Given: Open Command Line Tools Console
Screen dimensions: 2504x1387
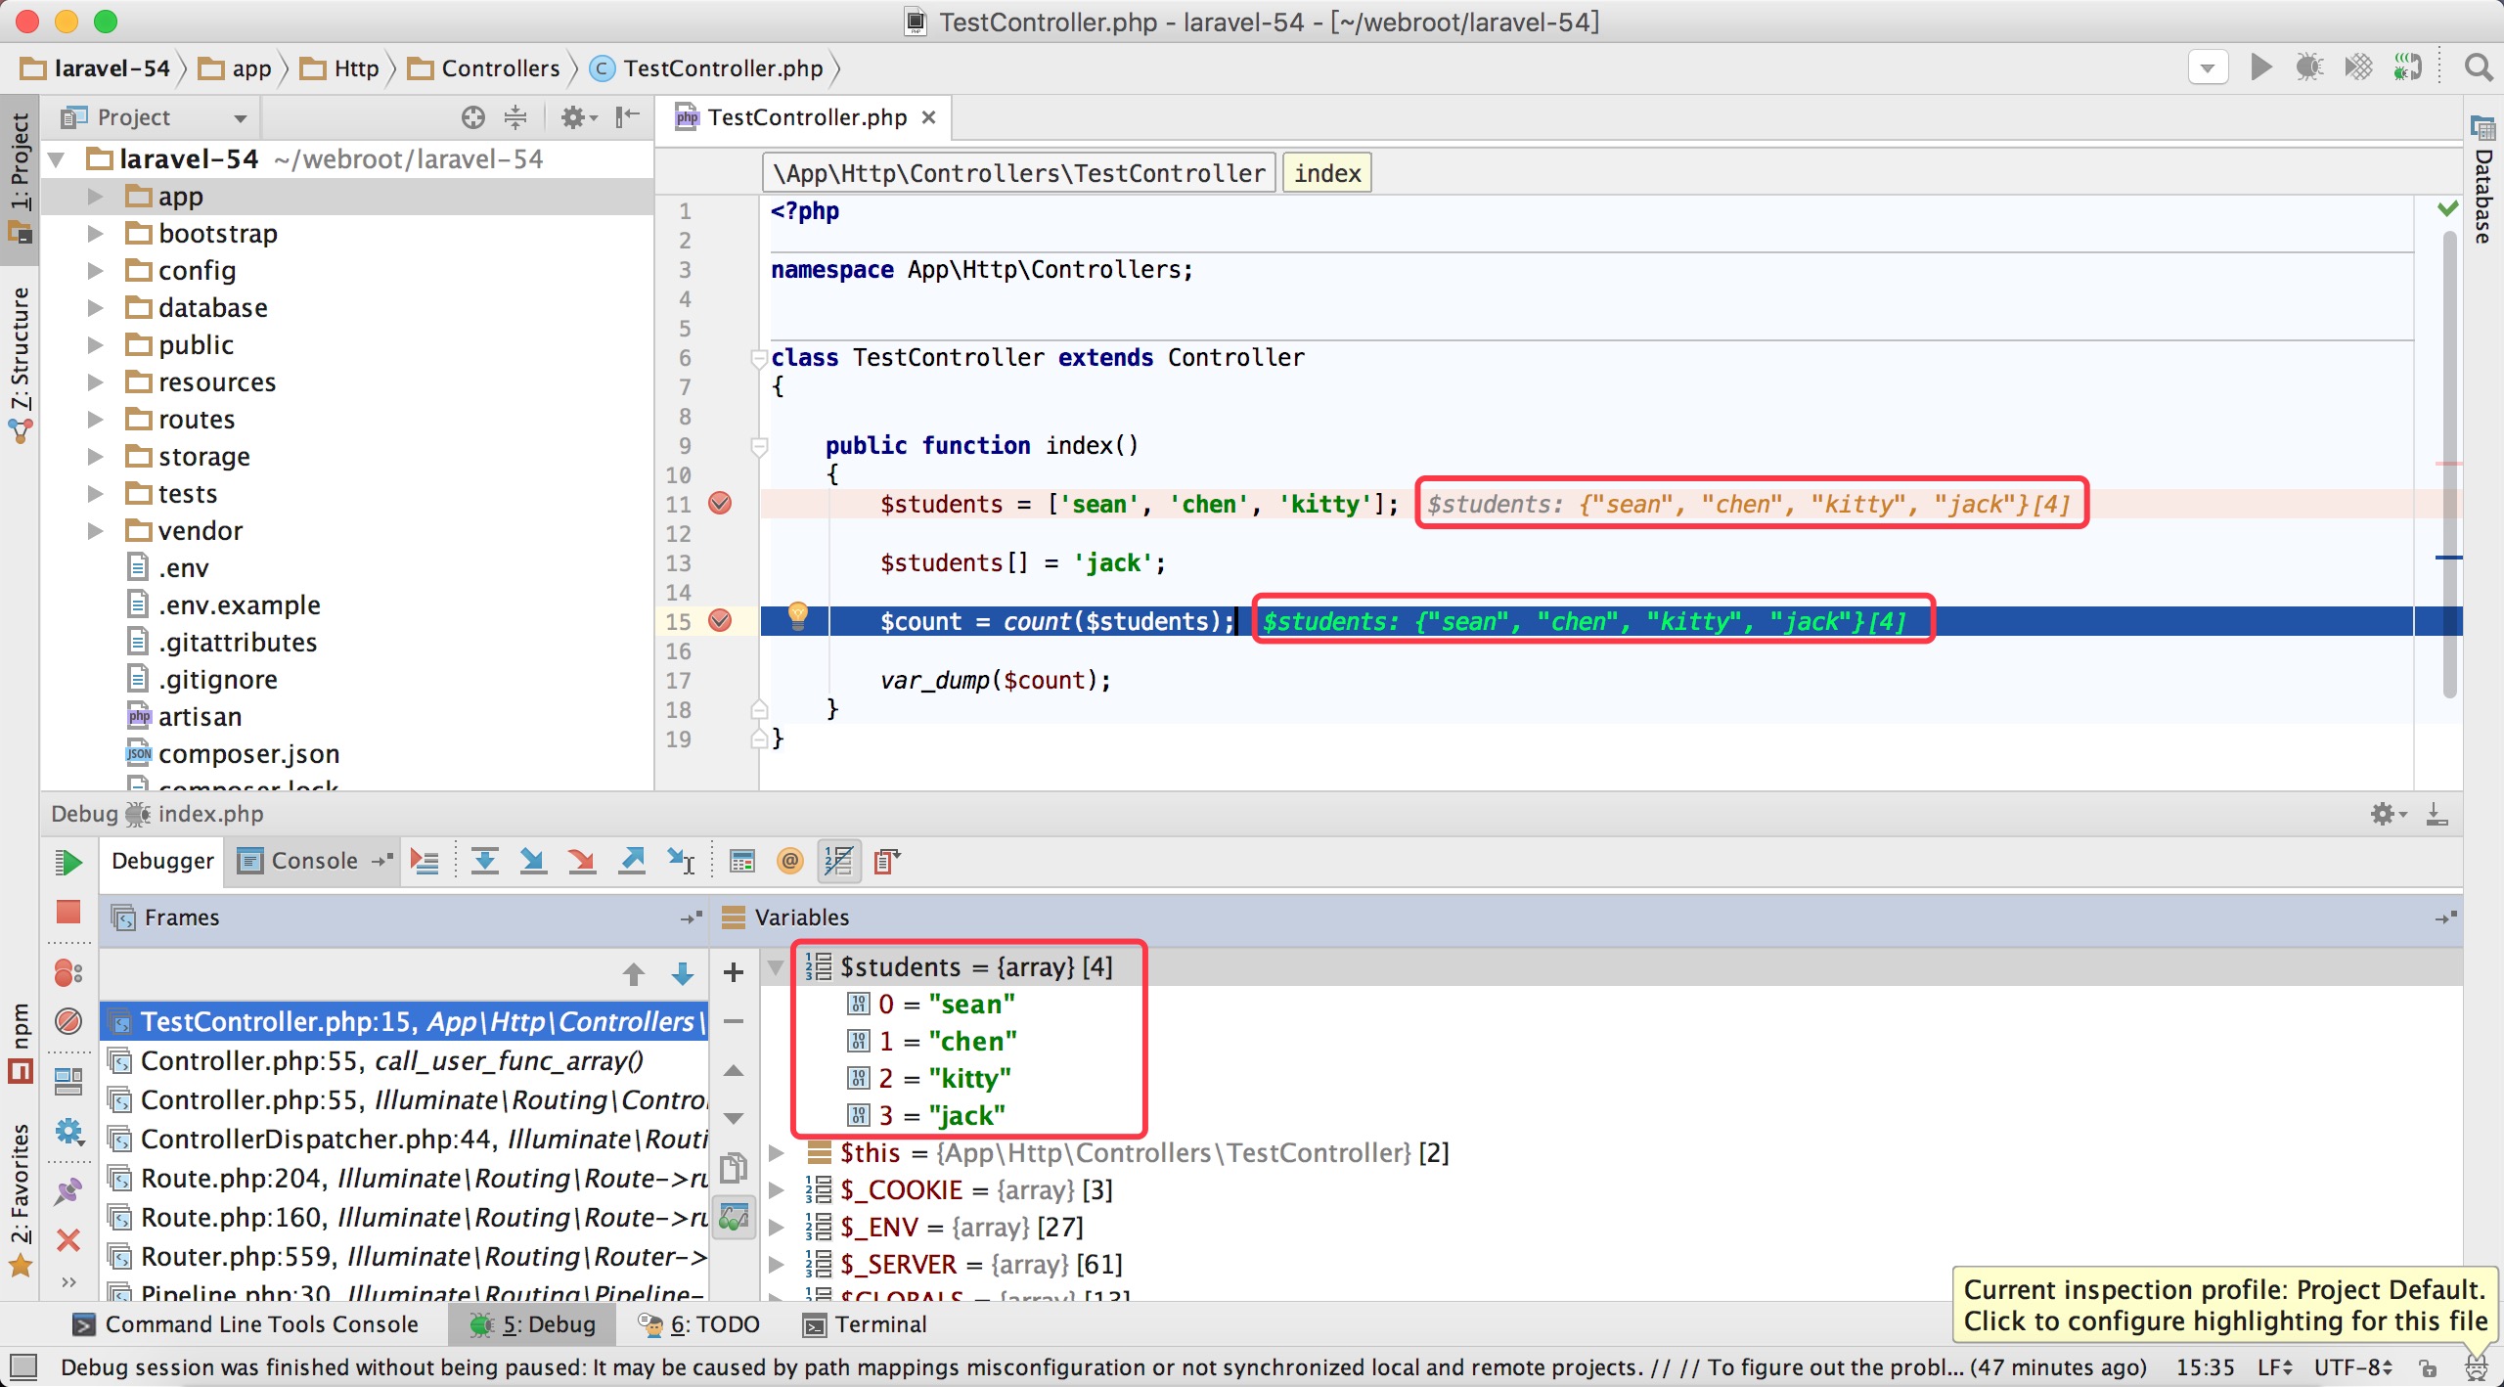Looking at the screenshot, I should (x=246, y=1325).
